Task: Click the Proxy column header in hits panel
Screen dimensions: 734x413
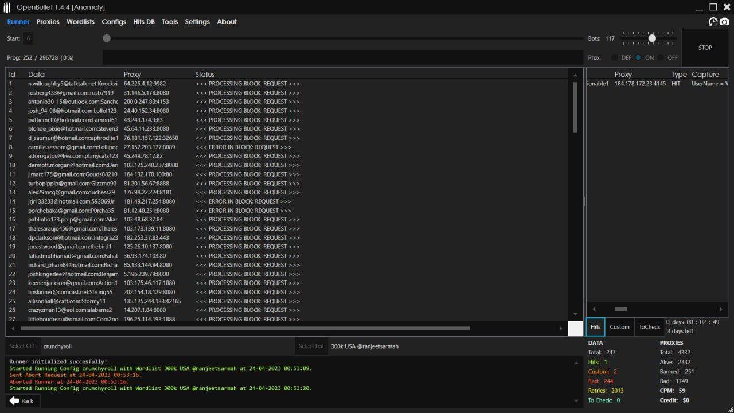Action: (x=623, y=75)
